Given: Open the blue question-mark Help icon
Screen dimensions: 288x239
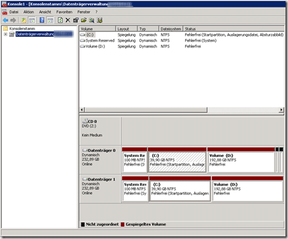Looking at the screenshot, I should [x=42, y=20].
